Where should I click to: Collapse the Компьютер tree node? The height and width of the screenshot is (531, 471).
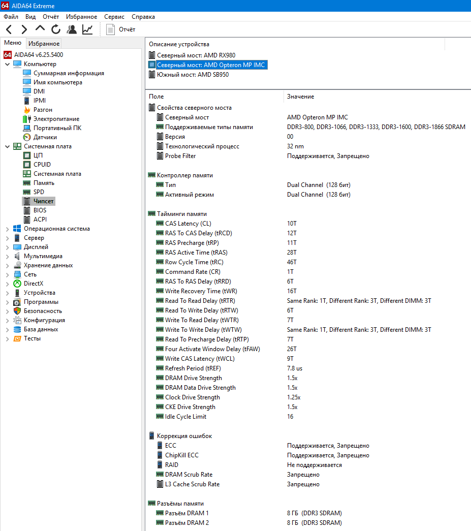point(8,64)
